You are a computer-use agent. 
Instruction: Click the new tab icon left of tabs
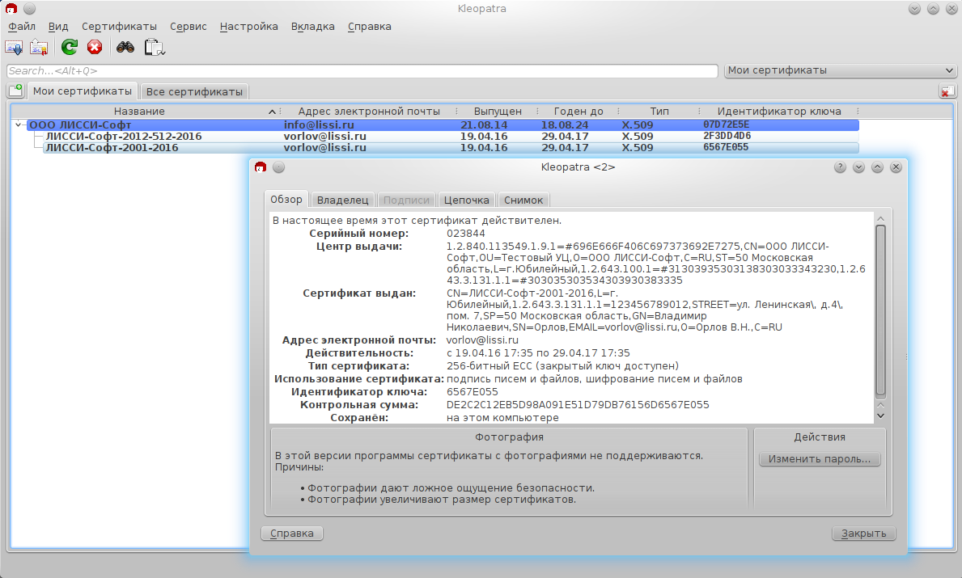[15, 91]
